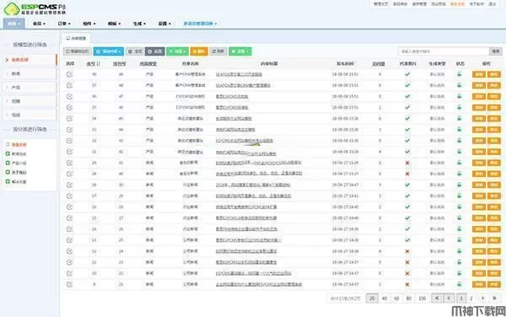This screenshot has height=317, width=506.
Task: Open blue add-content dropdown button
Action: 109,51
